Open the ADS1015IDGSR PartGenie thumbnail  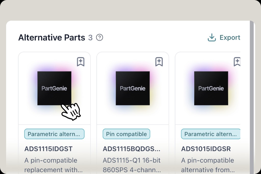click(x=211, y=88)
